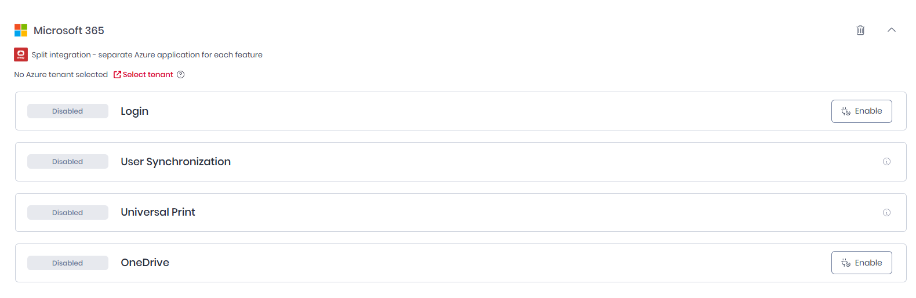The height and width of the screenshot is (298, 916).
Task: Open the Select tenant link
Action: pos(148,75)
